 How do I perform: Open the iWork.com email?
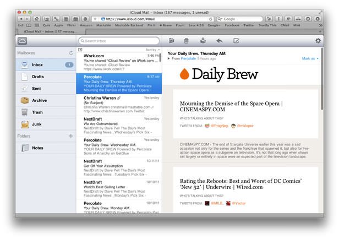119,62
